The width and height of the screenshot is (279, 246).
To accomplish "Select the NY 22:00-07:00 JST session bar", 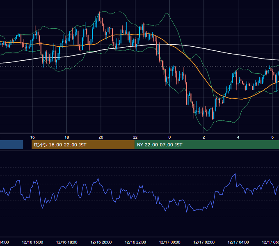I will click(x=206, y=145).
